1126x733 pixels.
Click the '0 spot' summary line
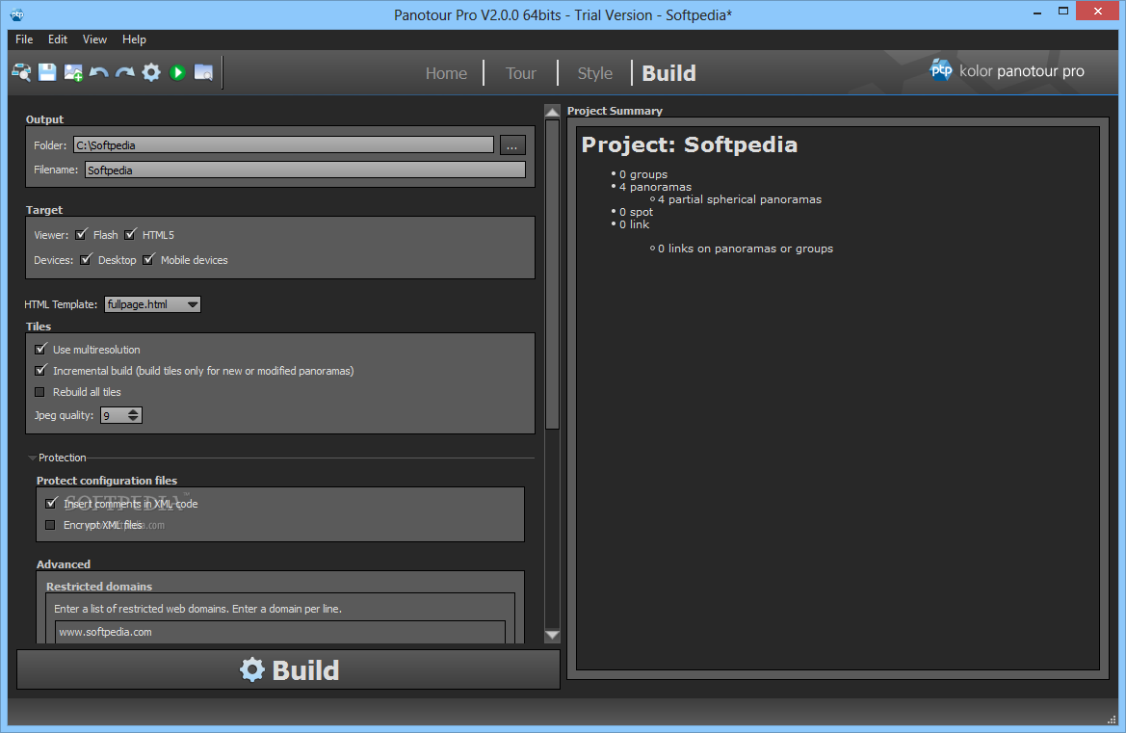(637, 212)
